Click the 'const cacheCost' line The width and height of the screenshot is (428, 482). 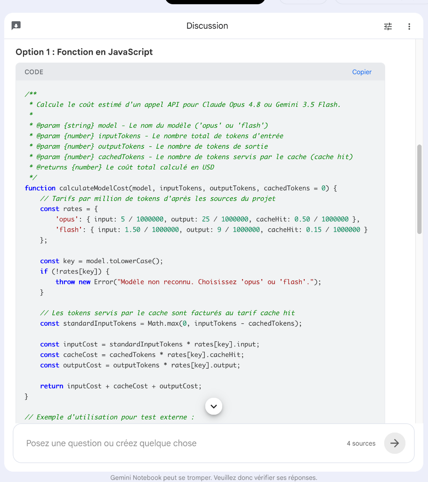click(142, 355)
